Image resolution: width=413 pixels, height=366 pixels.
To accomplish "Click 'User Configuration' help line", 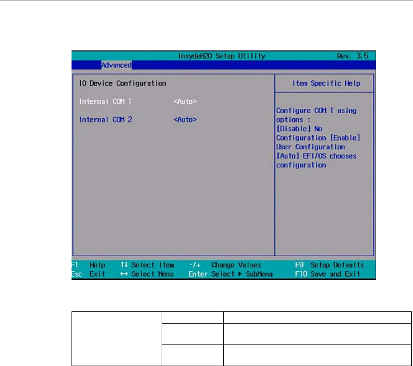I will click(310, 147).
